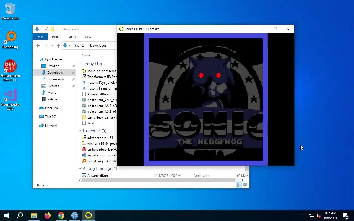Select Videos in the navigation pane

(x=52, y=99)
